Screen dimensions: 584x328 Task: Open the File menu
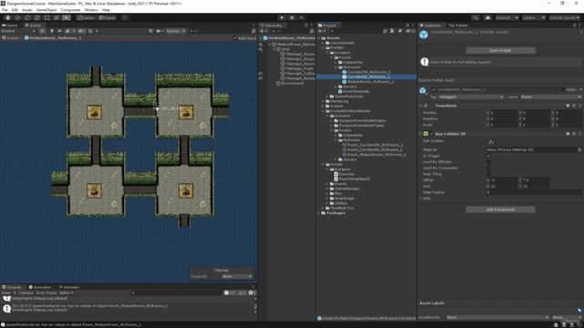pyautogui.click(x=5, y=10)
